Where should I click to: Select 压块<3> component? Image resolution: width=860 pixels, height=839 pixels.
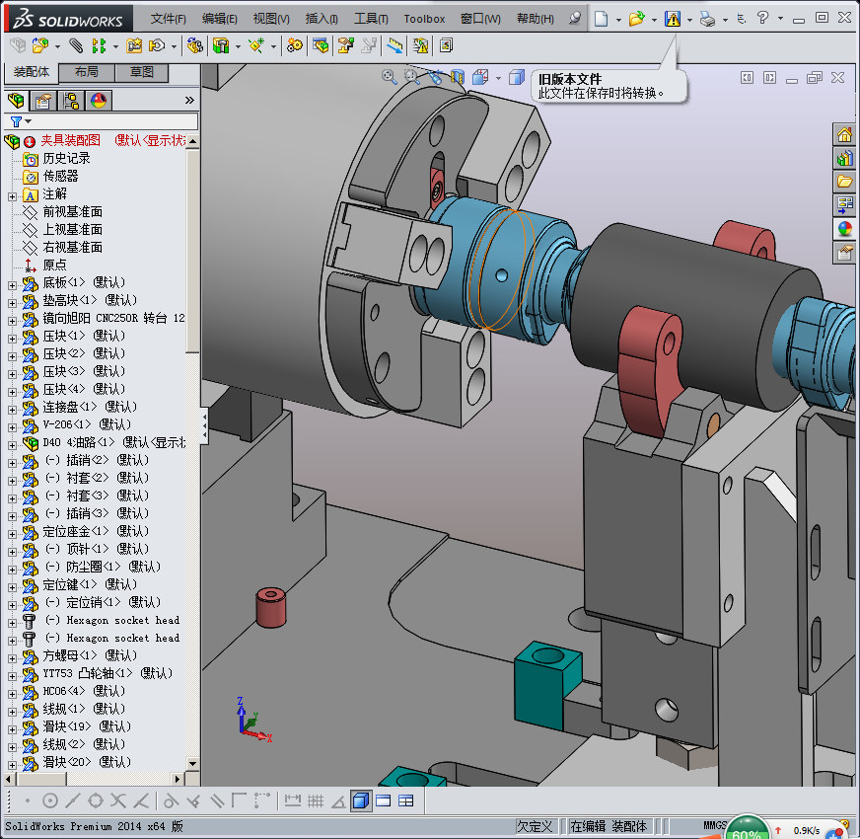84,371
